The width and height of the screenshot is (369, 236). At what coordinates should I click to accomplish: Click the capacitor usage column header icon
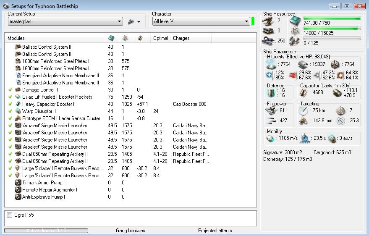pos(141,38)
